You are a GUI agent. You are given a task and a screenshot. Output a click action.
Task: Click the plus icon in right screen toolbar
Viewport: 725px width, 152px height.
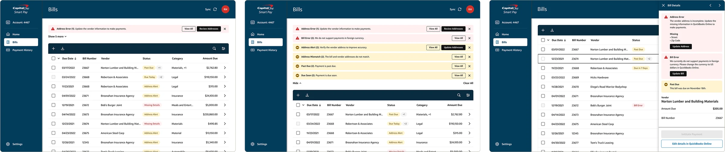[543, 30]
